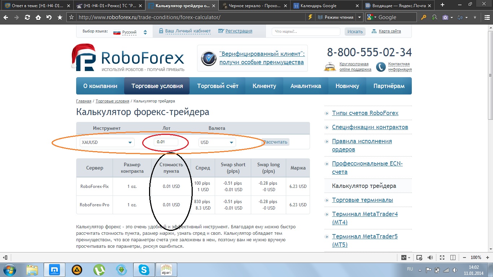The height and width of the screenshot is (277, 493).
Task: Open Типы счетов RoboForex sidebar link
Action: [365, 113]
